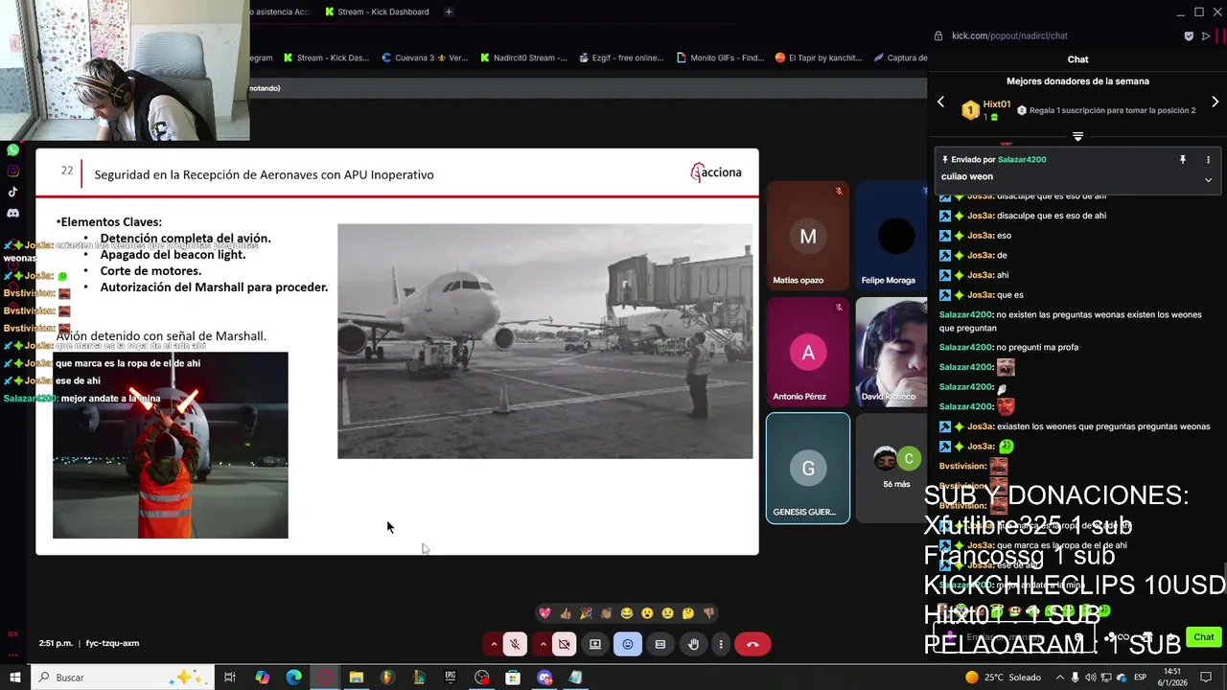Go to previous donor in Kick chat
The width and height of the screenshot is (1227, 690).
tap(940, 102)
